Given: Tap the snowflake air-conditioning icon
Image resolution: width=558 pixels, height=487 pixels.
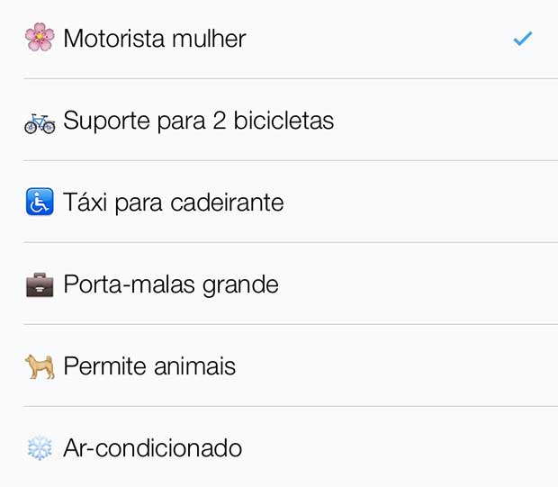Looking at the screenshot, I should pos(40,447).
